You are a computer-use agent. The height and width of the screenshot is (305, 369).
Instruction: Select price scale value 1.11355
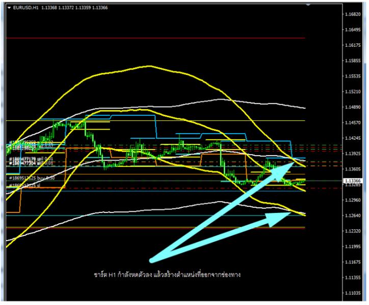click(353, 278)
